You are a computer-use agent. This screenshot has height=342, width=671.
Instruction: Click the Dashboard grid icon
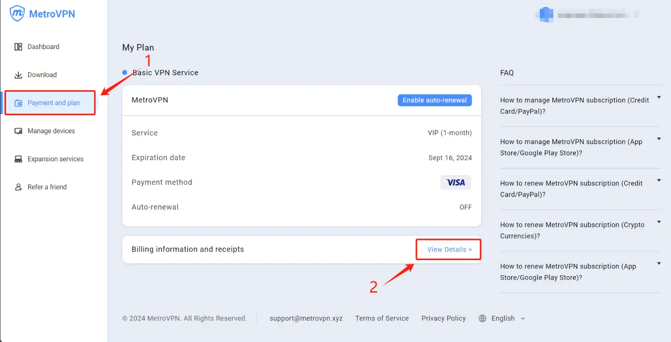pyautogui.click(x=18, y=47)
